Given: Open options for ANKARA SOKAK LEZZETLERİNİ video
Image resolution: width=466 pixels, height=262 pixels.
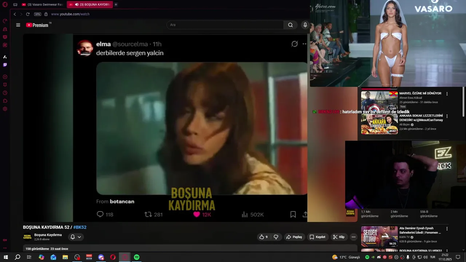Looking at the screenshot, I should tap(447, 116).
